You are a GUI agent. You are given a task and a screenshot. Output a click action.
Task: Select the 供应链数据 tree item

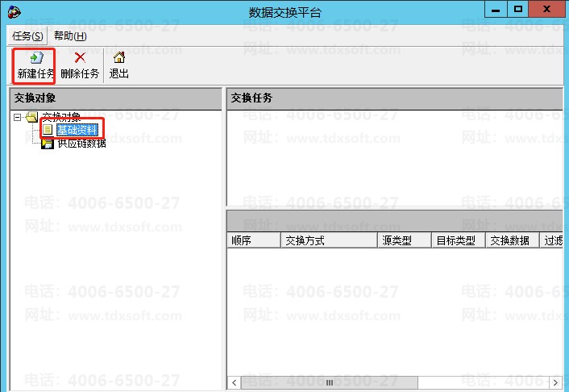pyautogui.click(x=82, y=144)
